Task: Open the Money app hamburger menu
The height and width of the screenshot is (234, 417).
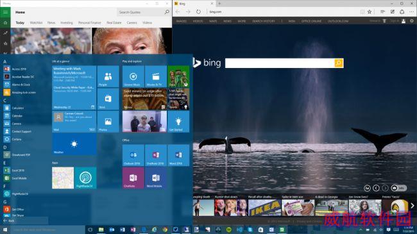Action: 5,12
